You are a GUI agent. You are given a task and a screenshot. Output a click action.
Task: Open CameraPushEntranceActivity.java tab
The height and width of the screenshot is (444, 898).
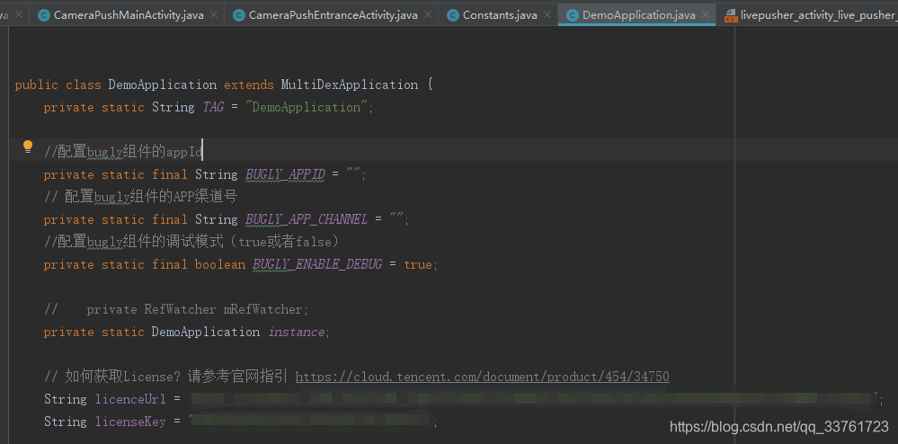[x=333, y=15]
